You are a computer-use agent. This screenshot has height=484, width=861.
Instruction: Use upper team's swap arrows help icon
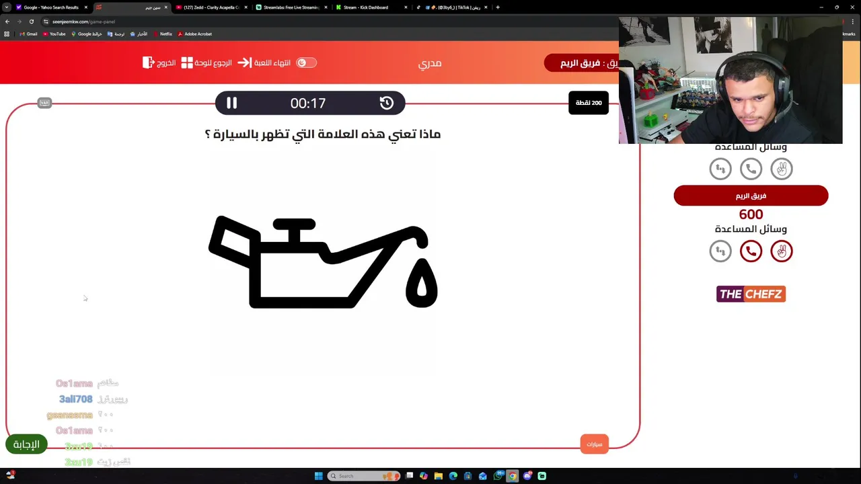coord(720,169)
